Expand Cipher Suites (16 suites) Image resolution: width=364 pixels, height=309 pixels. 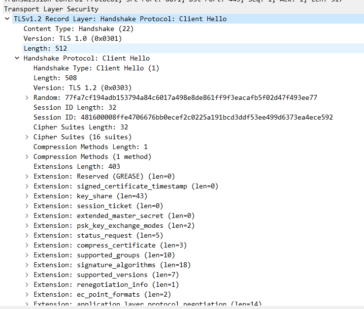tap(27, 137)
